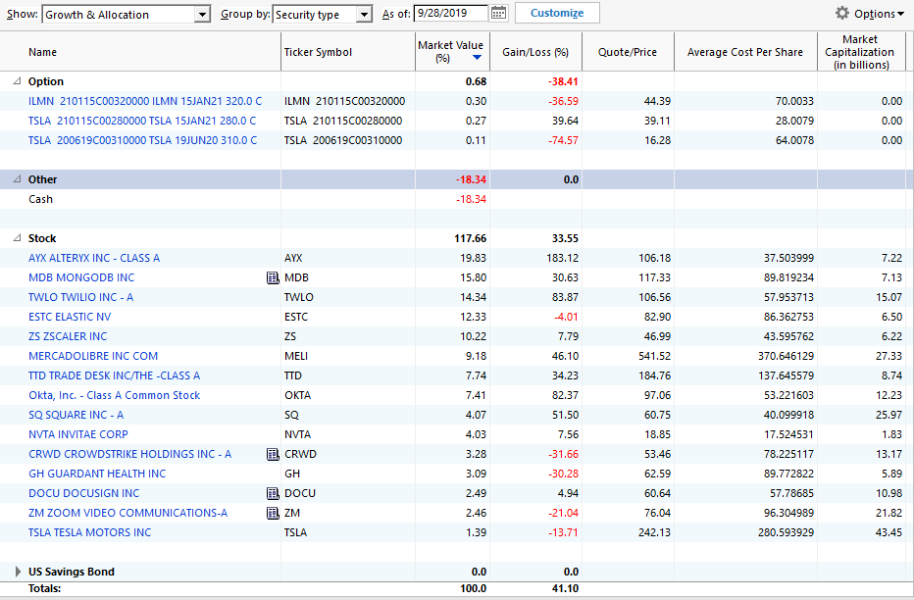914x600 pixels.
Task: Collapse the Stock group
Action: point(17,238)
